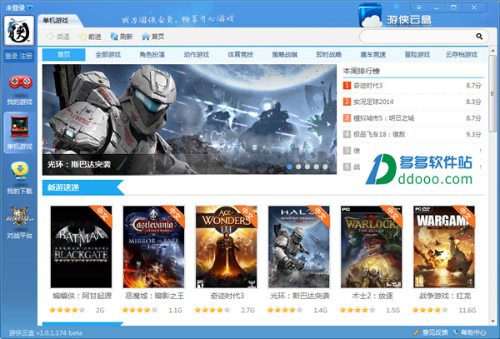Image resolution: width=500 pixels, height=339 pixels.
Task: Click the 本周排行榜 heading
Action: pyautogui.click(x=362, y=71)
